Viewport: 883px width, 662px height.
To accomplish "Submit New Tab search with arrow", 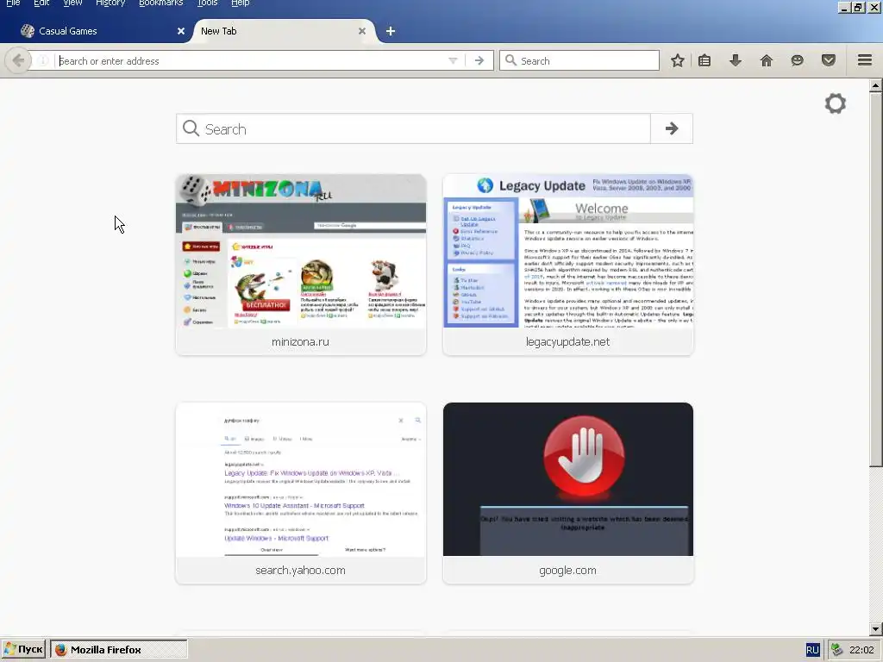I will (x=671, y=128).
